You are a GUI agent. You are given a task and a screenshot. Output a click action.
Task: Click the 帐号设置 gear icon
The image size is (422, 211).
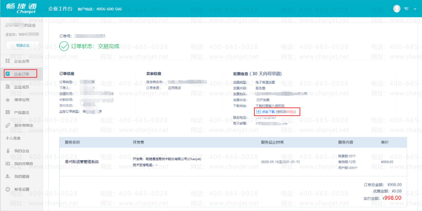click(8, 189)
